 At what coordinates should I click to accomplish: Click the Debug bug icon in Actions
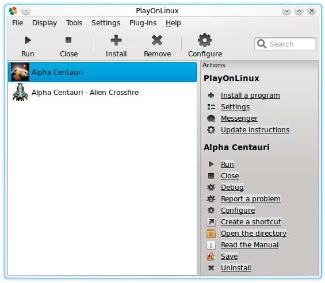(x=211, y=188)
